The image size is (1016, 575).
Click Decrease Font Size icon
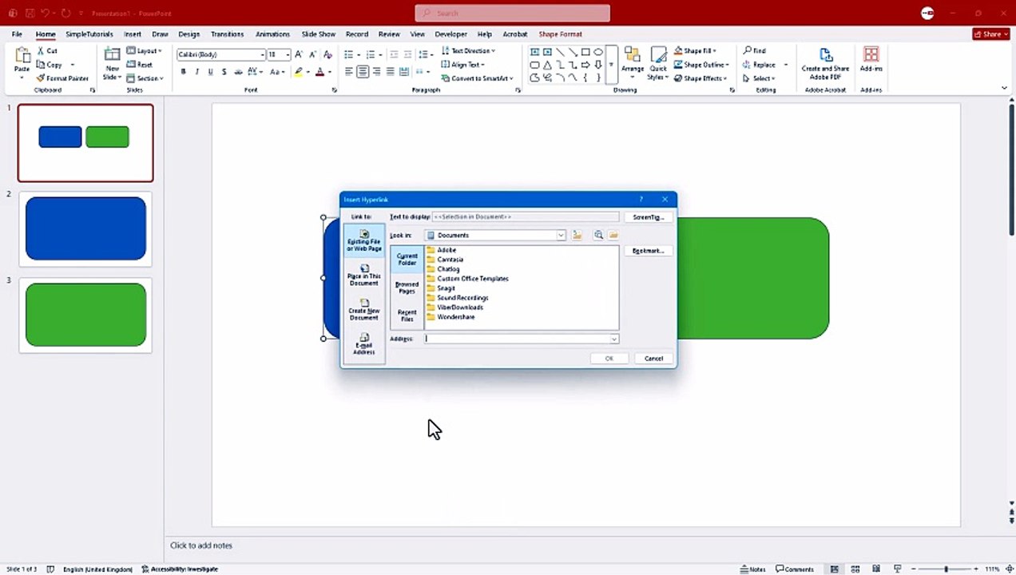pyautogui.click(x=313, y=54)
